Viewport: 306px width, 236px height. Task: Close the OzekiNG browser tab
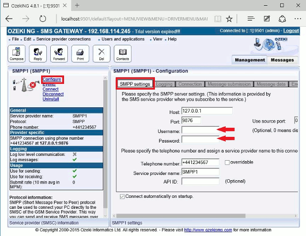[x=65, y=5]
